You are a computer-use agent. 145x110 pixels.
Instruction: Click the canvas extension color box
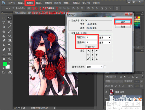[105, 67]
